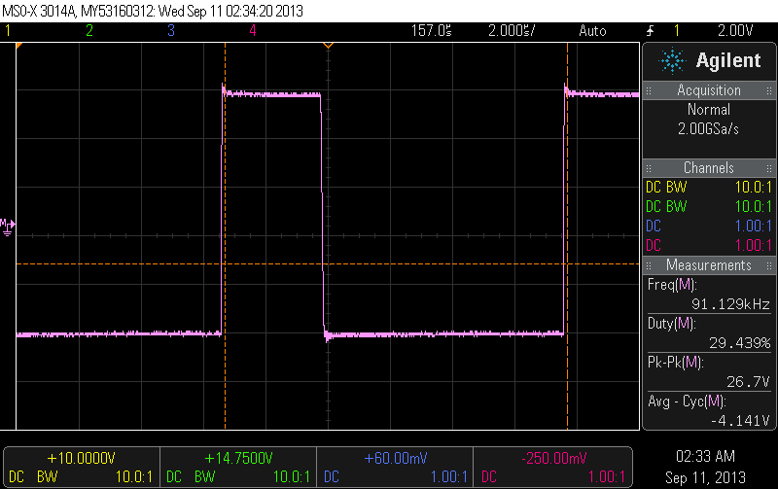This screenshot has width=778, height=489.
Task: Open the Channels panel header
Action: click(x=709, y=167)
